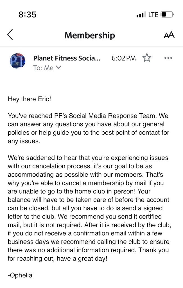Image resolution: width=183 pixels, height=288 pixels.
Task: Tap the 6:02 PM timestamp
Action: click(x=123, y=58)
